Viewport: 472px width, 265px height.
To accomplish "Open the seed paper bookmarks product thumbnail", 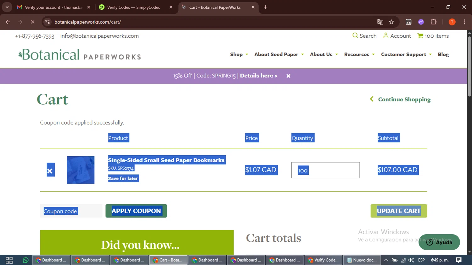I will click(x=81, y=170).
